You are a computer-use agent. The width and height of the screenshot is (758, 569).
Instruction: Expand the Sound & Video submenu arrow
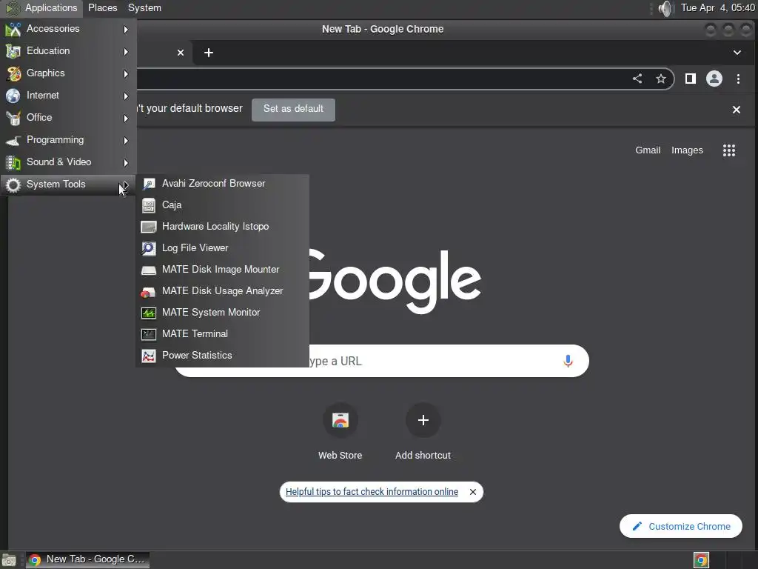pos(126,163)
